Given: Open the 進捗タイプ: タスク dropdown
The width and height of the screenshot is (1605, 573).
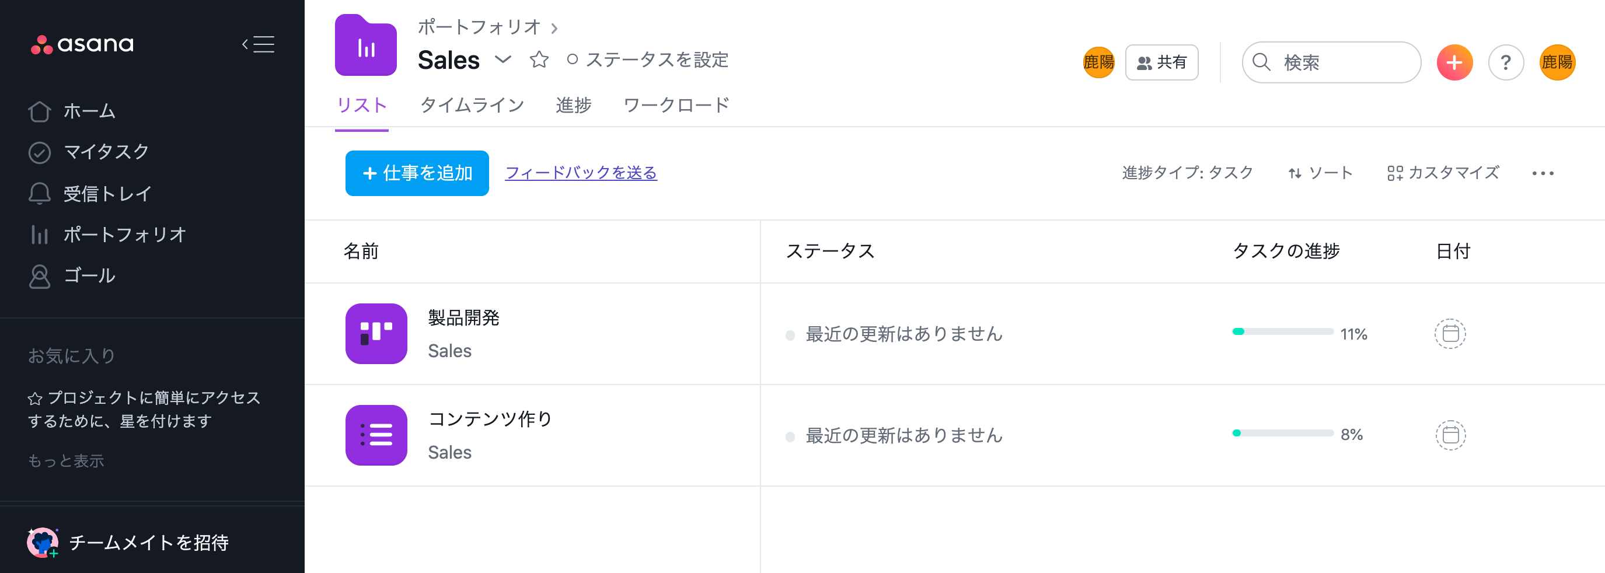Looking at the screenshot, I should pyautogui.click(x=1187, y=173).
